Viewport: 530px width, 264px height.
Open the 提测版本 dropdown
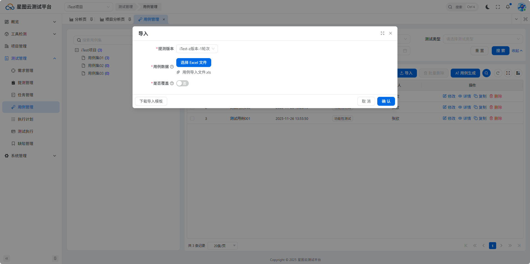[197, 49]
